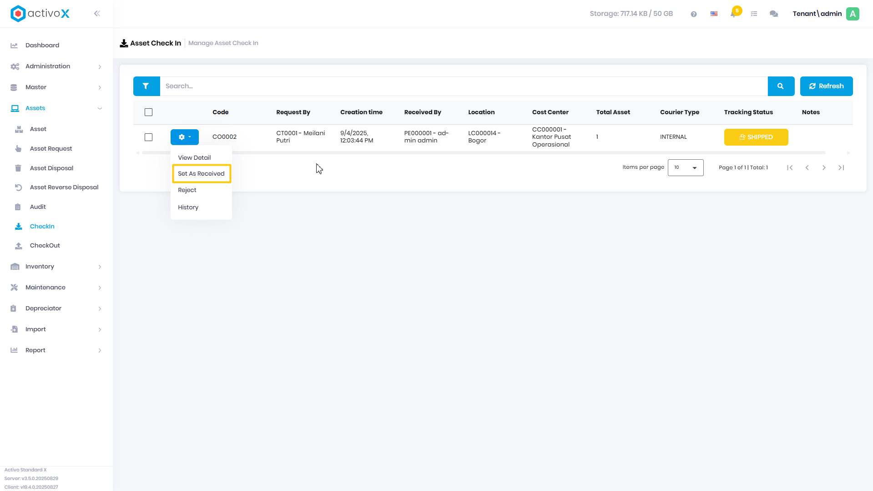The image size is (873, 491).
Task: Sort by the Creation time column header
Action: coord(361,112)
